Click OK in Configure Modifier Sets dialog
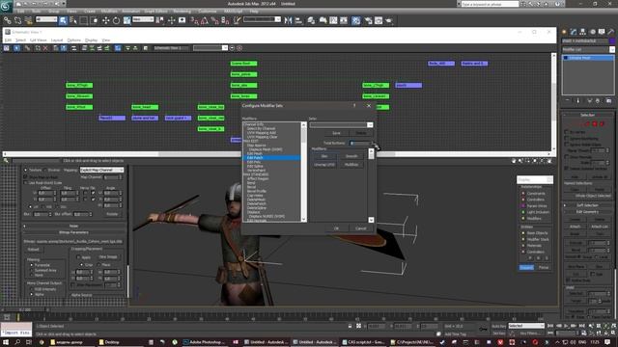 pyautogui.click(x=336, y=228)
